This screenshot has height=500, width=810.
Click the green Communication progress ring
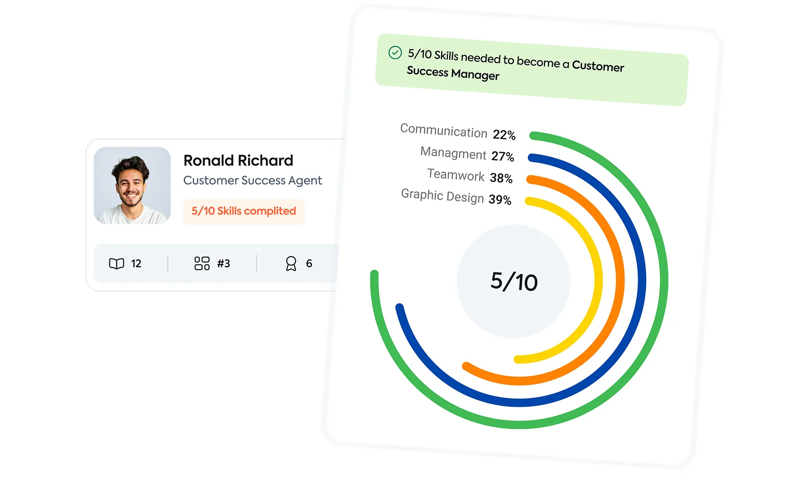pyautogui.click(x=664, y=281)
